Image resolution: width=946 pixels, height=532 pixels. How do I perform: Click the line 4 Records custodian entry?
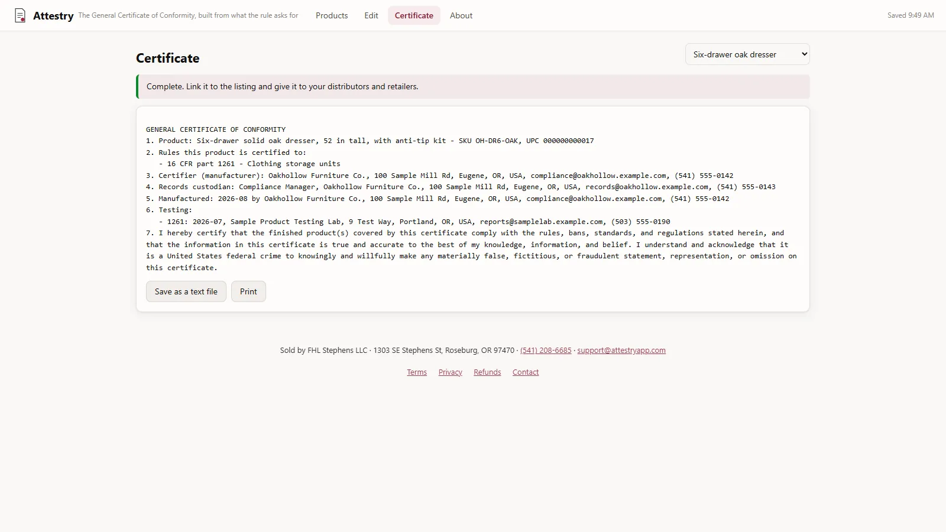click(461, 187)
